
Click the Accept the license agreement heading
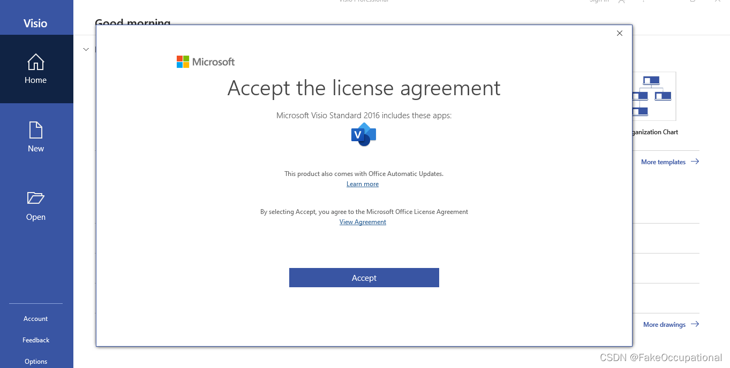point(364,88)
